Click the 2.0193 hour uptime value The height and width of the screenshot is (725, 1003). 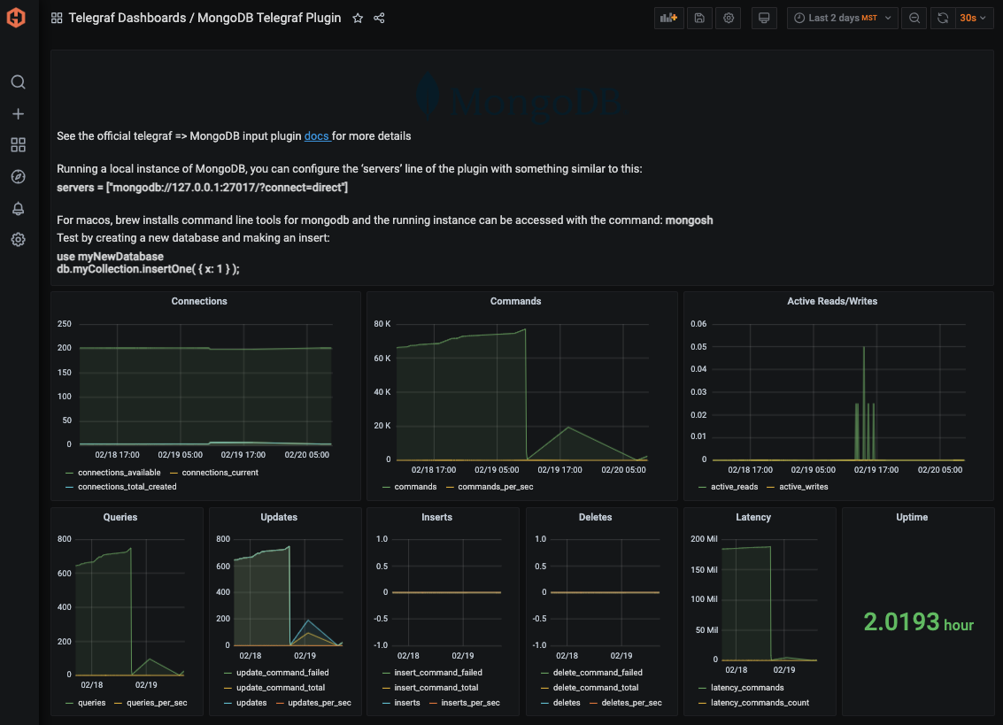(918, 622)
